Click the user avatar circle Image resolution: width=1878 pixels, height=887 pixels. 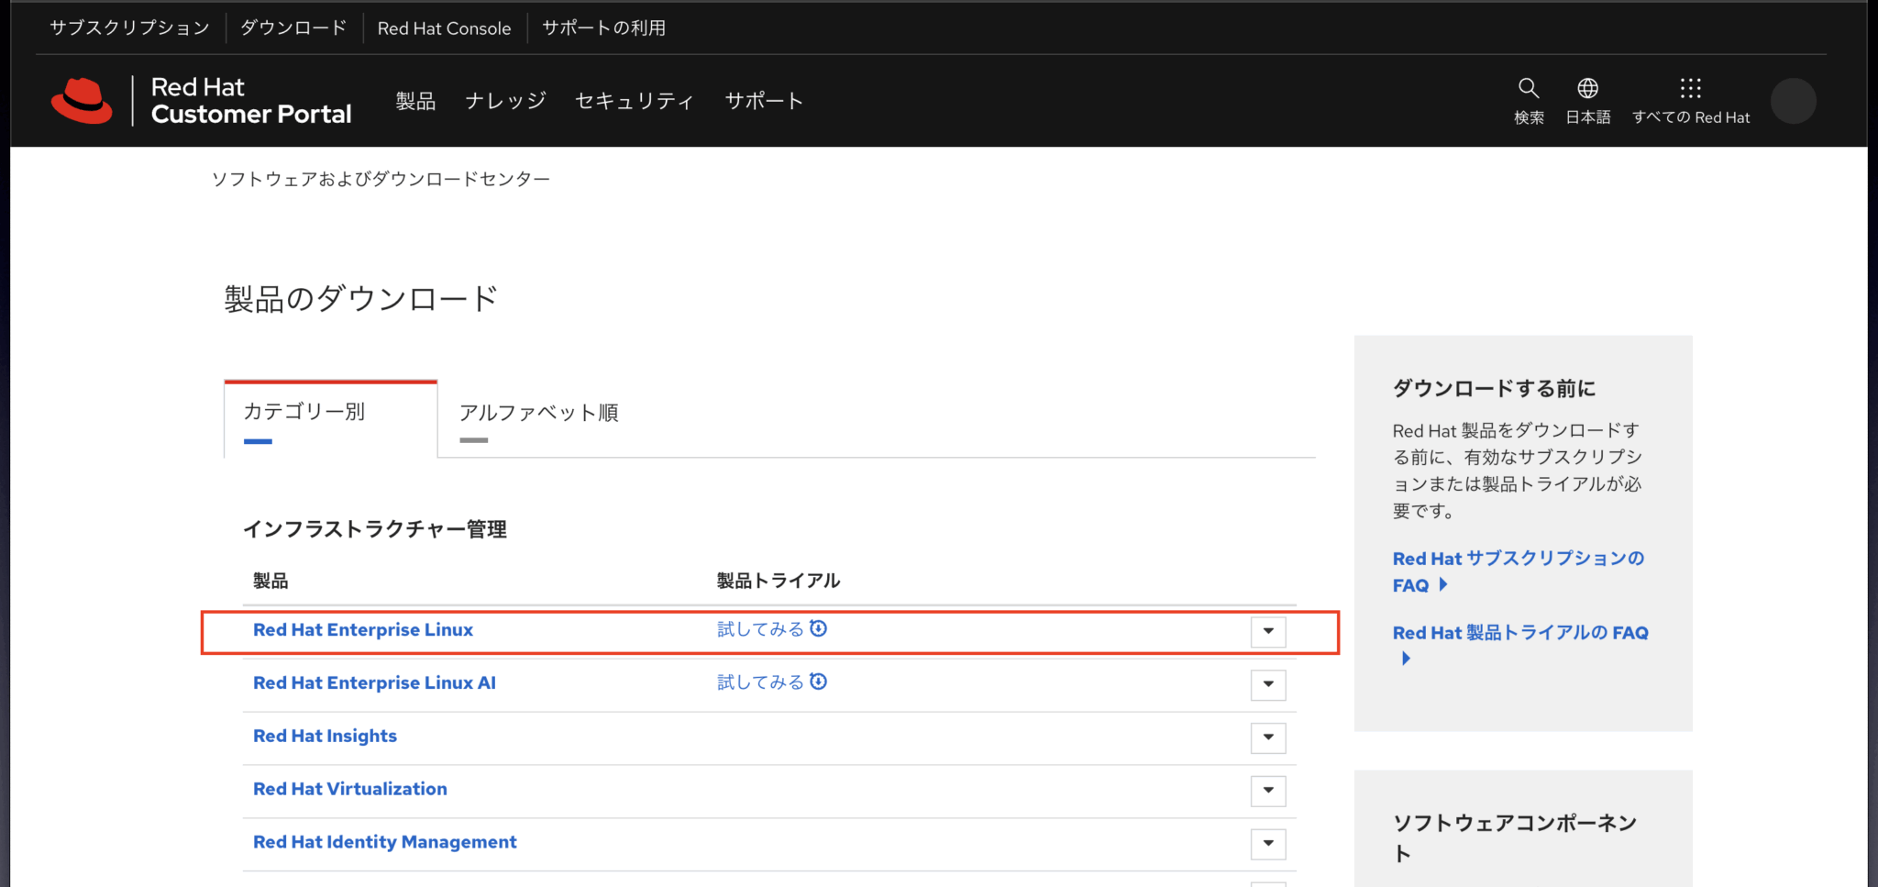pos(1793,101)
